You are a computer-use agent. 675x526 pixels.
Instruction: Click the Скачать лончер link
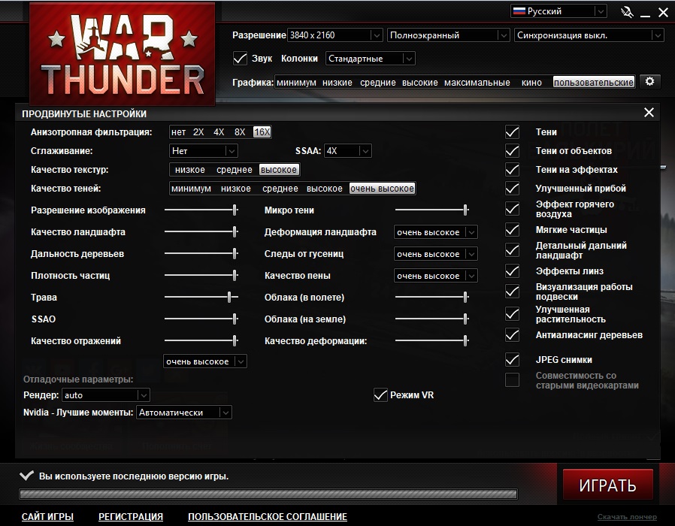pyautogui.click(x=627, y=517)
